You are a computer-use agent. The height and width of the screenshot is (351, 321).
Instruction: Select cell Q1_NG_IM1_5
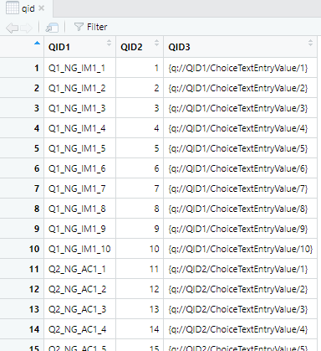tap(79, 148)
